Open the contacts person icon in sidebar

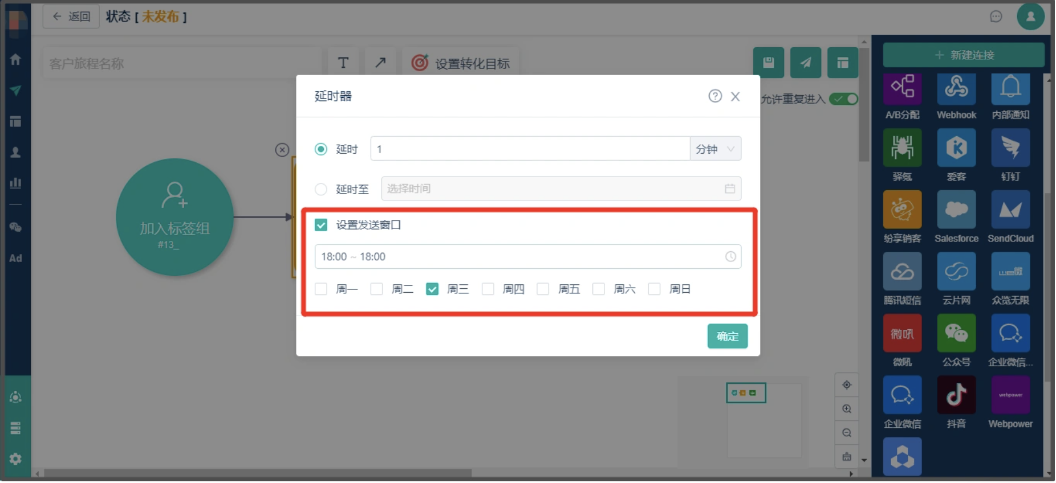tap(16, 153)
